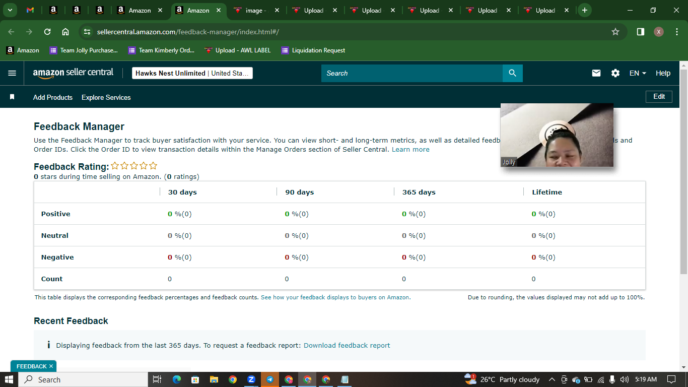This screenshot has height=387, width=688.
Task: Go to the browser home page icon
Action: (x=65, y=32)
